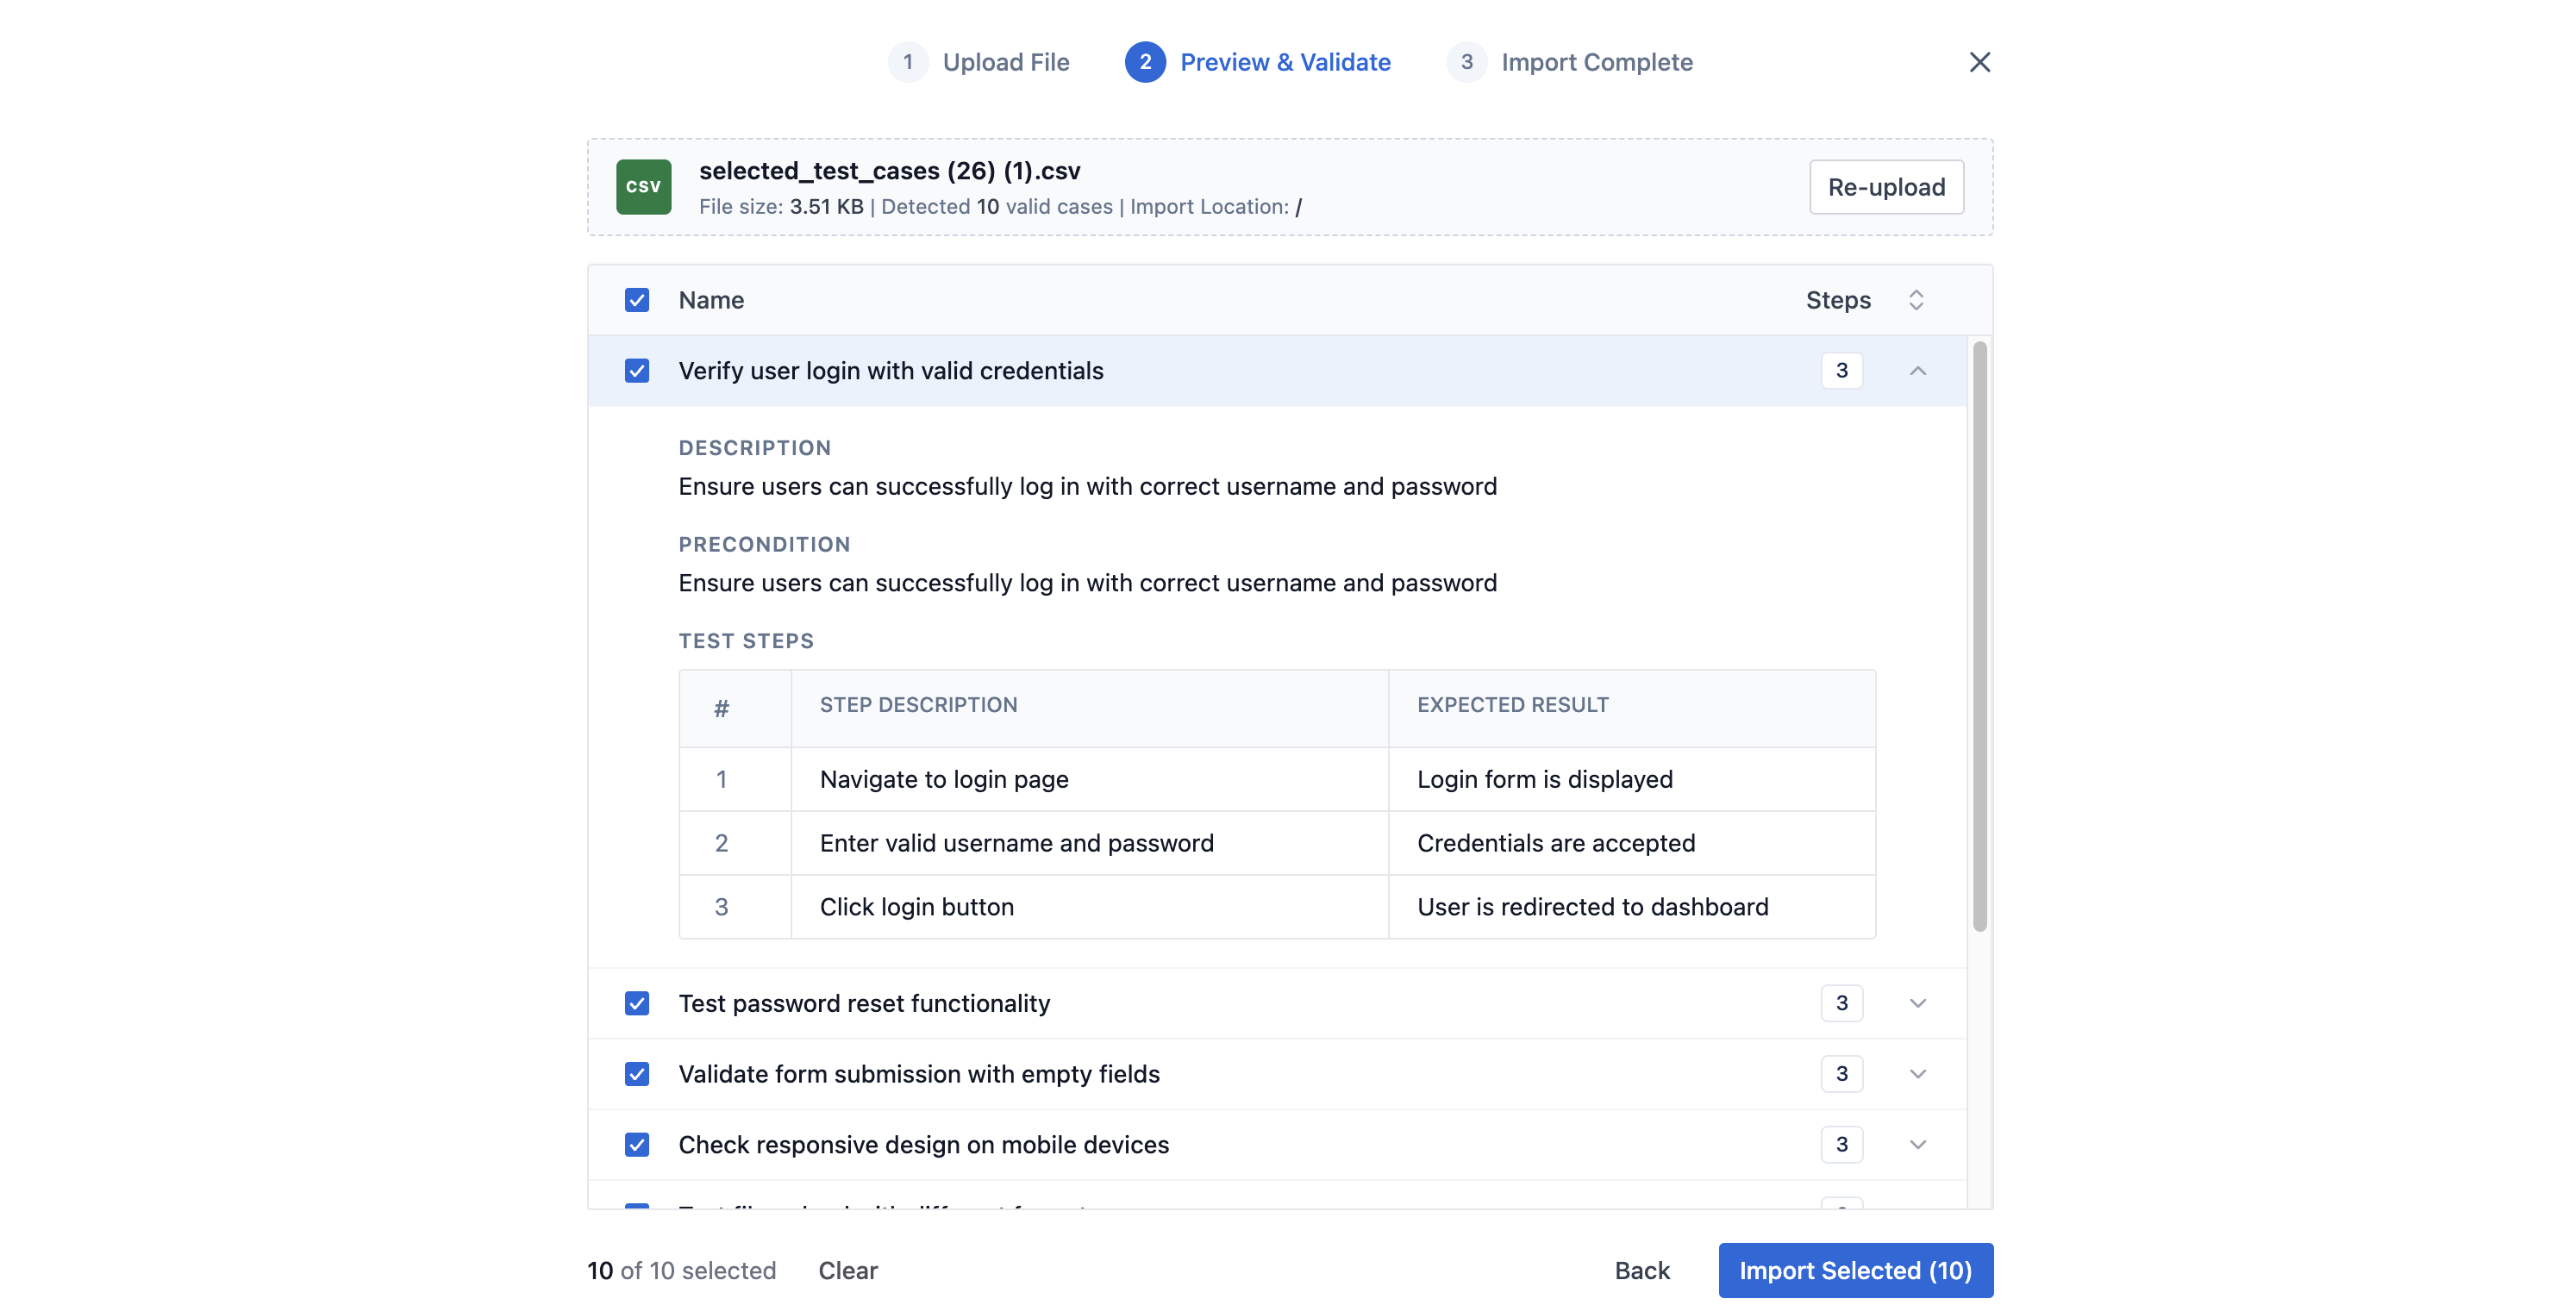Uncheck 'Verify user login with valid credentials'
Screen dimensions: 2576x1305
(637, 371)
